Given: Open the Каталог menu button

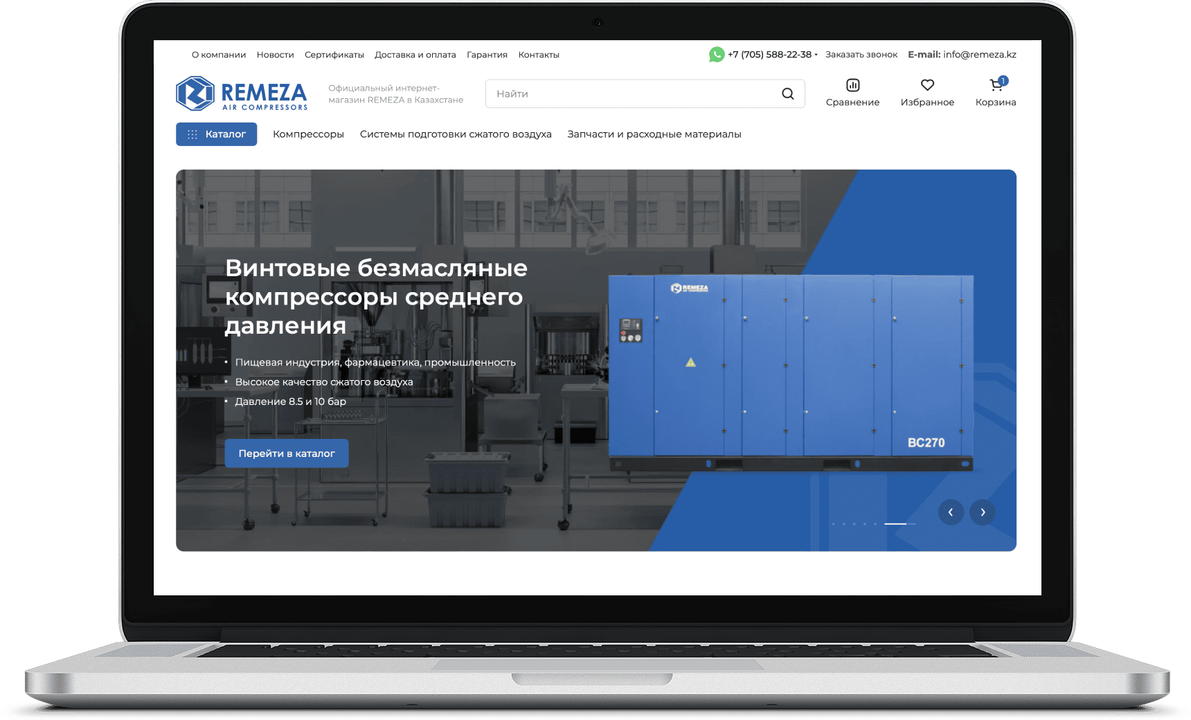Looking at the screenshot, I should pos(216,134).
